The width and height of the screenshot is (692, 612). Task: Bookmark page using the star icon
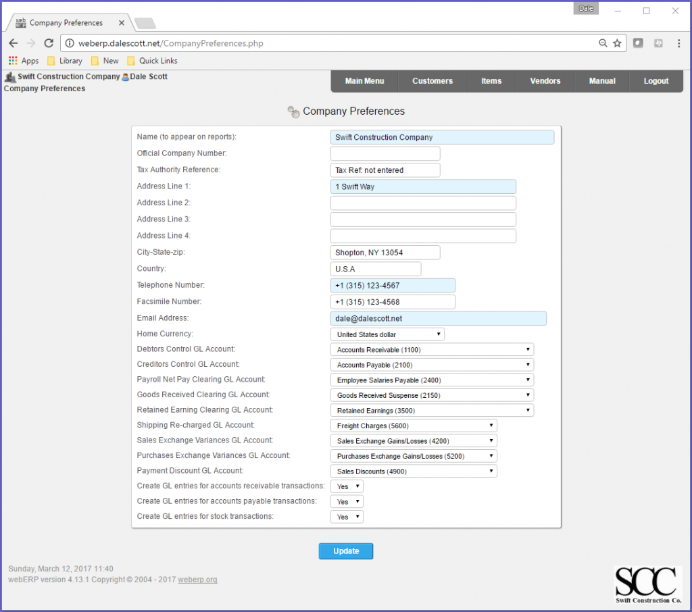pos(617,43)
